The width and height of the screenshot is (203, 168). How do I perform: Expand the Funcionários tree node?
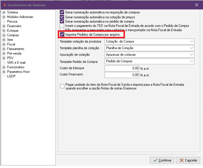(x=4, y=67)
